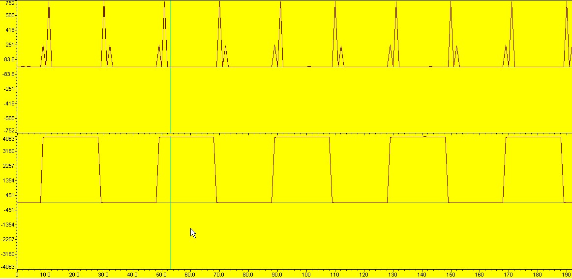Click the X-axis tick label 90.0
The image size is (572, 279).
[277, 275]
